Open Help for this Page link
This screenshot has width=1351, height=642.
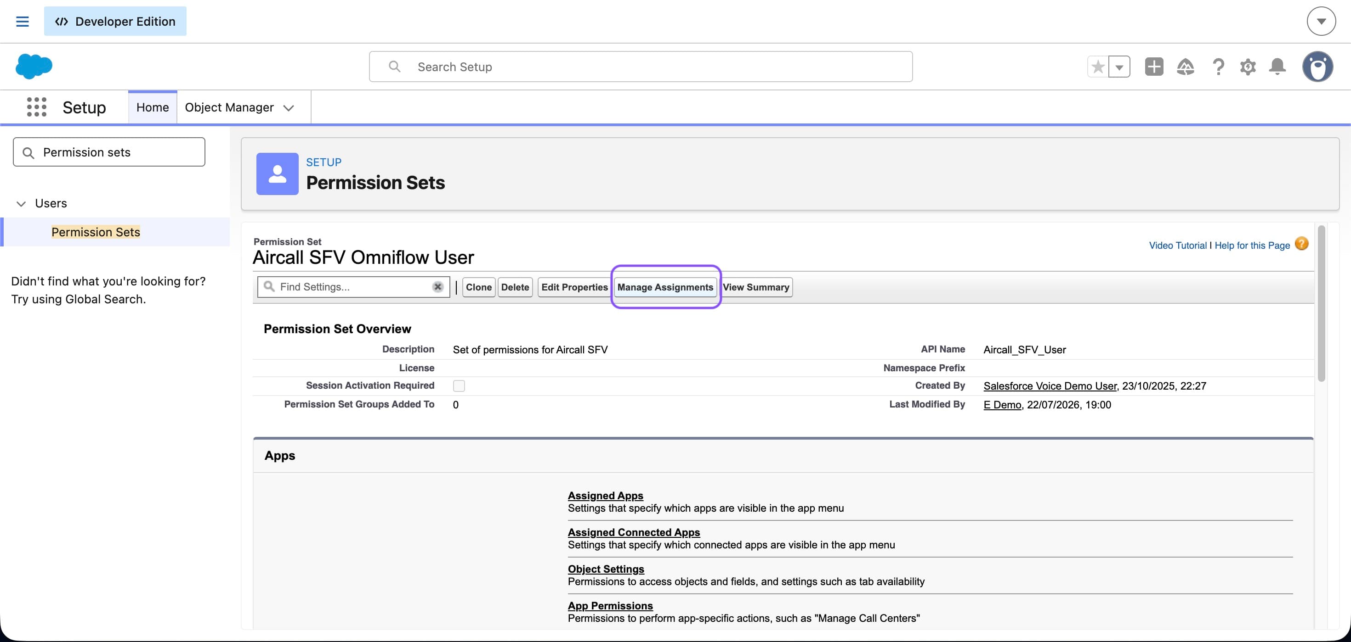1252,245
